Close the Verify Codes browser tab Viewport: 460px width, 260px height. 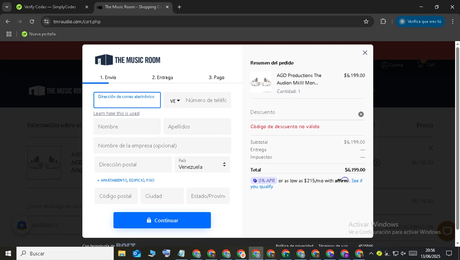86,7
